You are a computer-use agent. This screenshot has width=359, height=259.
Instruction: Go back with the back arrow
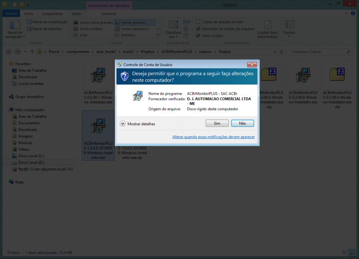tap(9, 52)
